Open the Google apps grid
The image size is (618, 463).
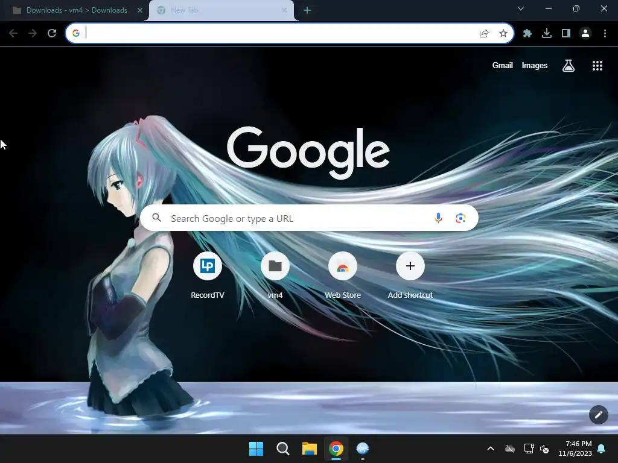[597, 66]
